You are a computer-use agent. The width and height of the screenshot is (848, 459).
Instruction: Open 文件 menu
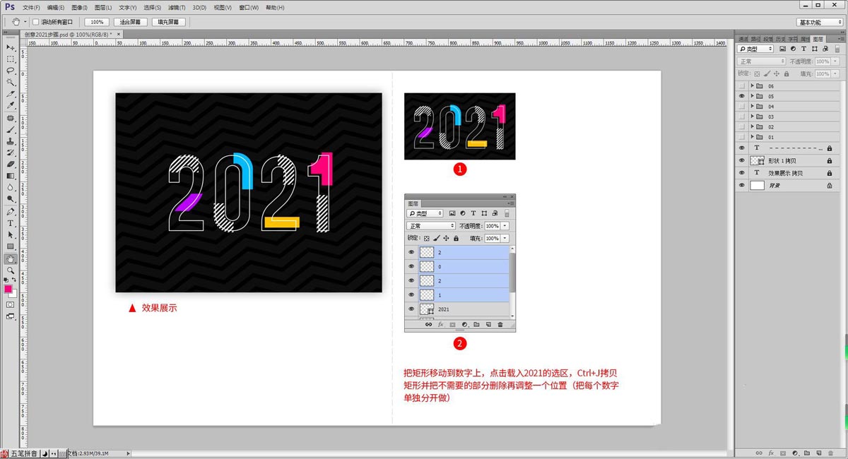(33, 7)
